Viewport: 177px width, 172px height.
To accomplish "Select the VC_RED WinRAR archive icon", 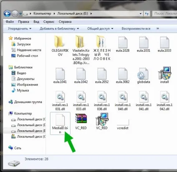I will 81,119.
